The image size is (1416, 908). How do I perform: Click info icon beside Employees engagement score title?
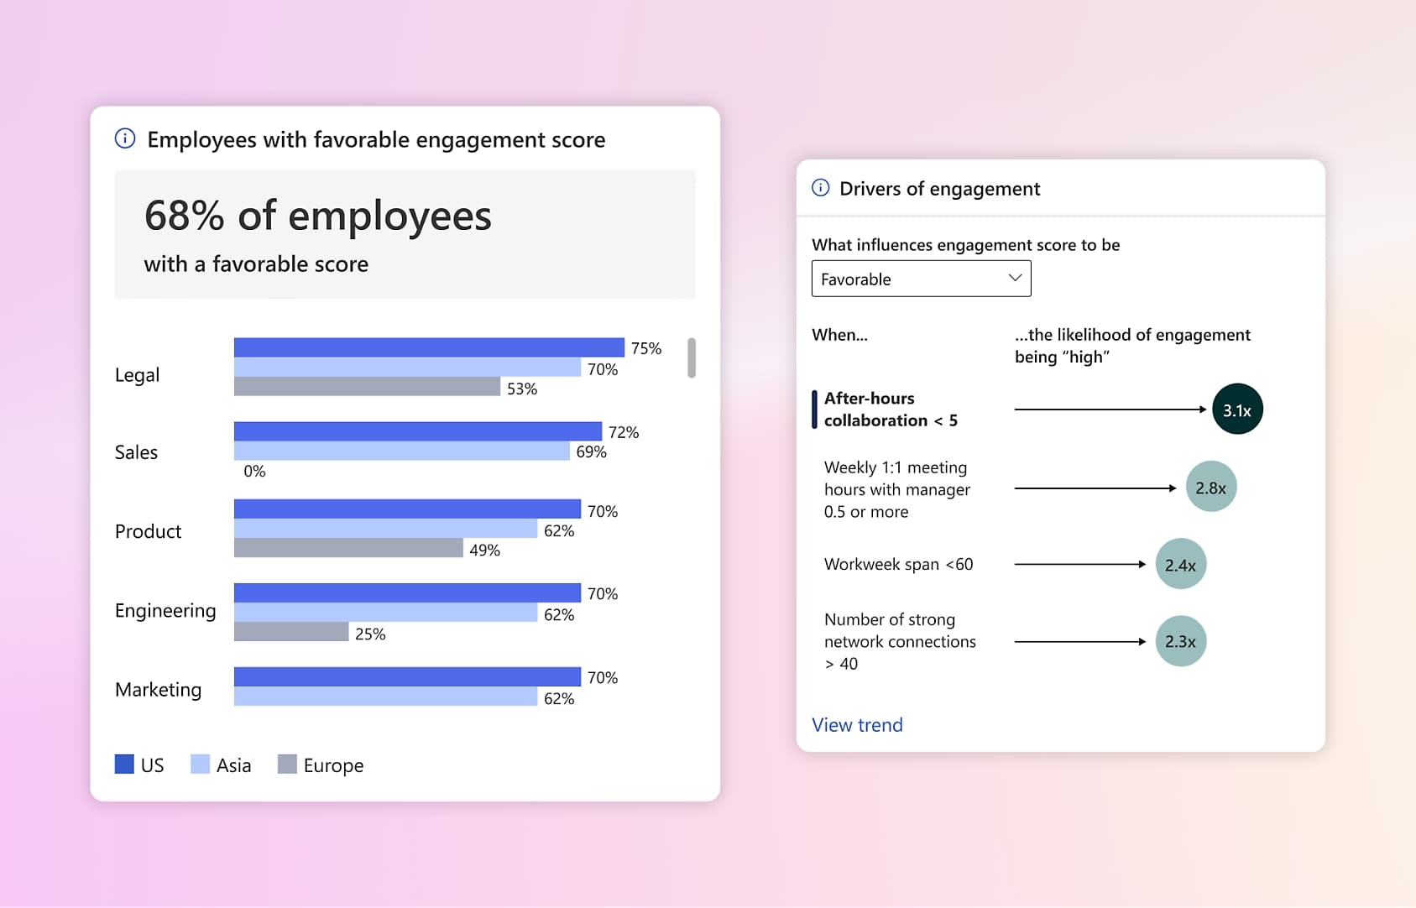click(x=125, y=138)
